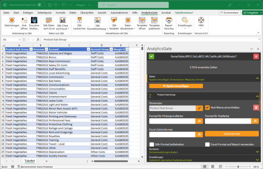Collapse the Product Sub Group column section
The width and height of the screenshot is (263, 169).
click(x=257, y=96)
